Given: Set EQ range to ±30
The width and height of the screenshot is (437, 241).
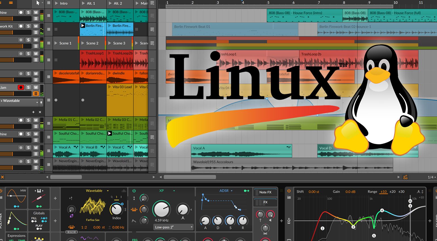Looking at the screenshot, I should pyautogui.click(x=401, y=192).
